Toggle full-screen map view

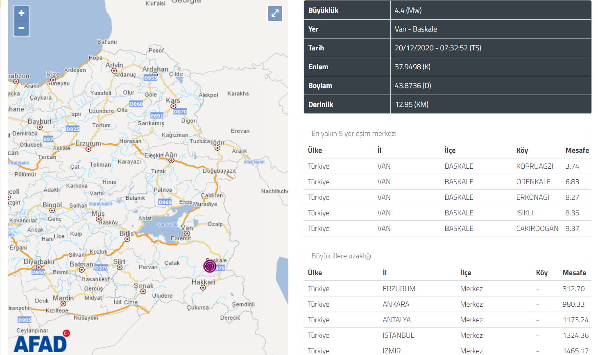tap(275, 13)
